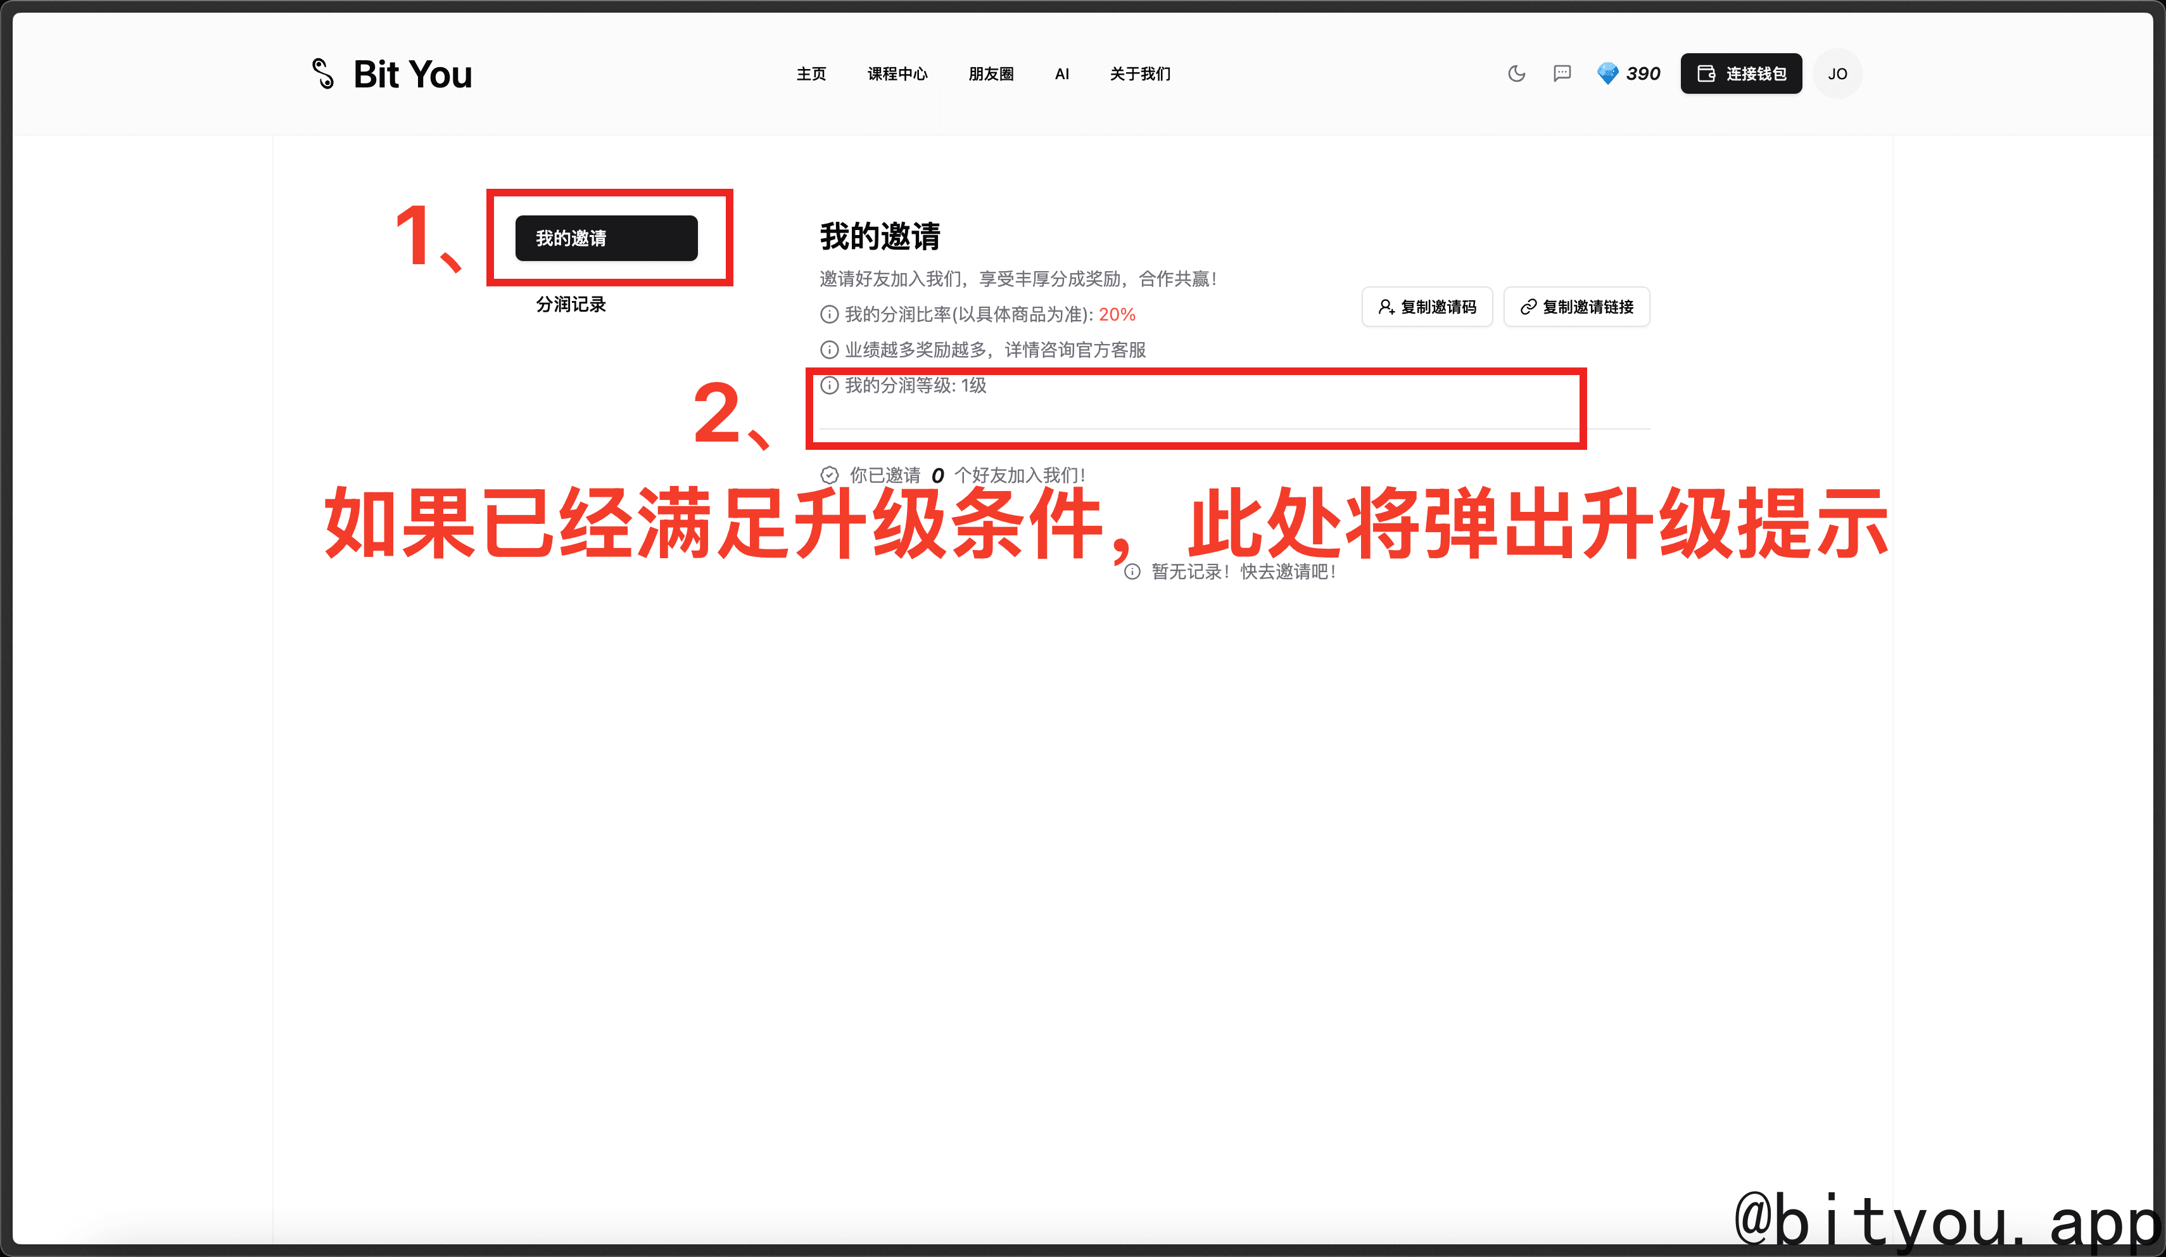Click the 复制邀请码 button
Viewport: 2166px width, 1257px height.
(x=1427, y=307)
